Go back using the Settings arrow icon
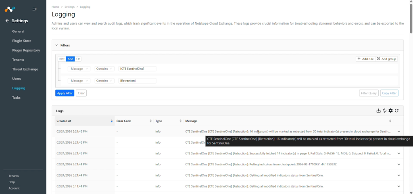This screenshot has height=194, width=413. coord(7,21)
